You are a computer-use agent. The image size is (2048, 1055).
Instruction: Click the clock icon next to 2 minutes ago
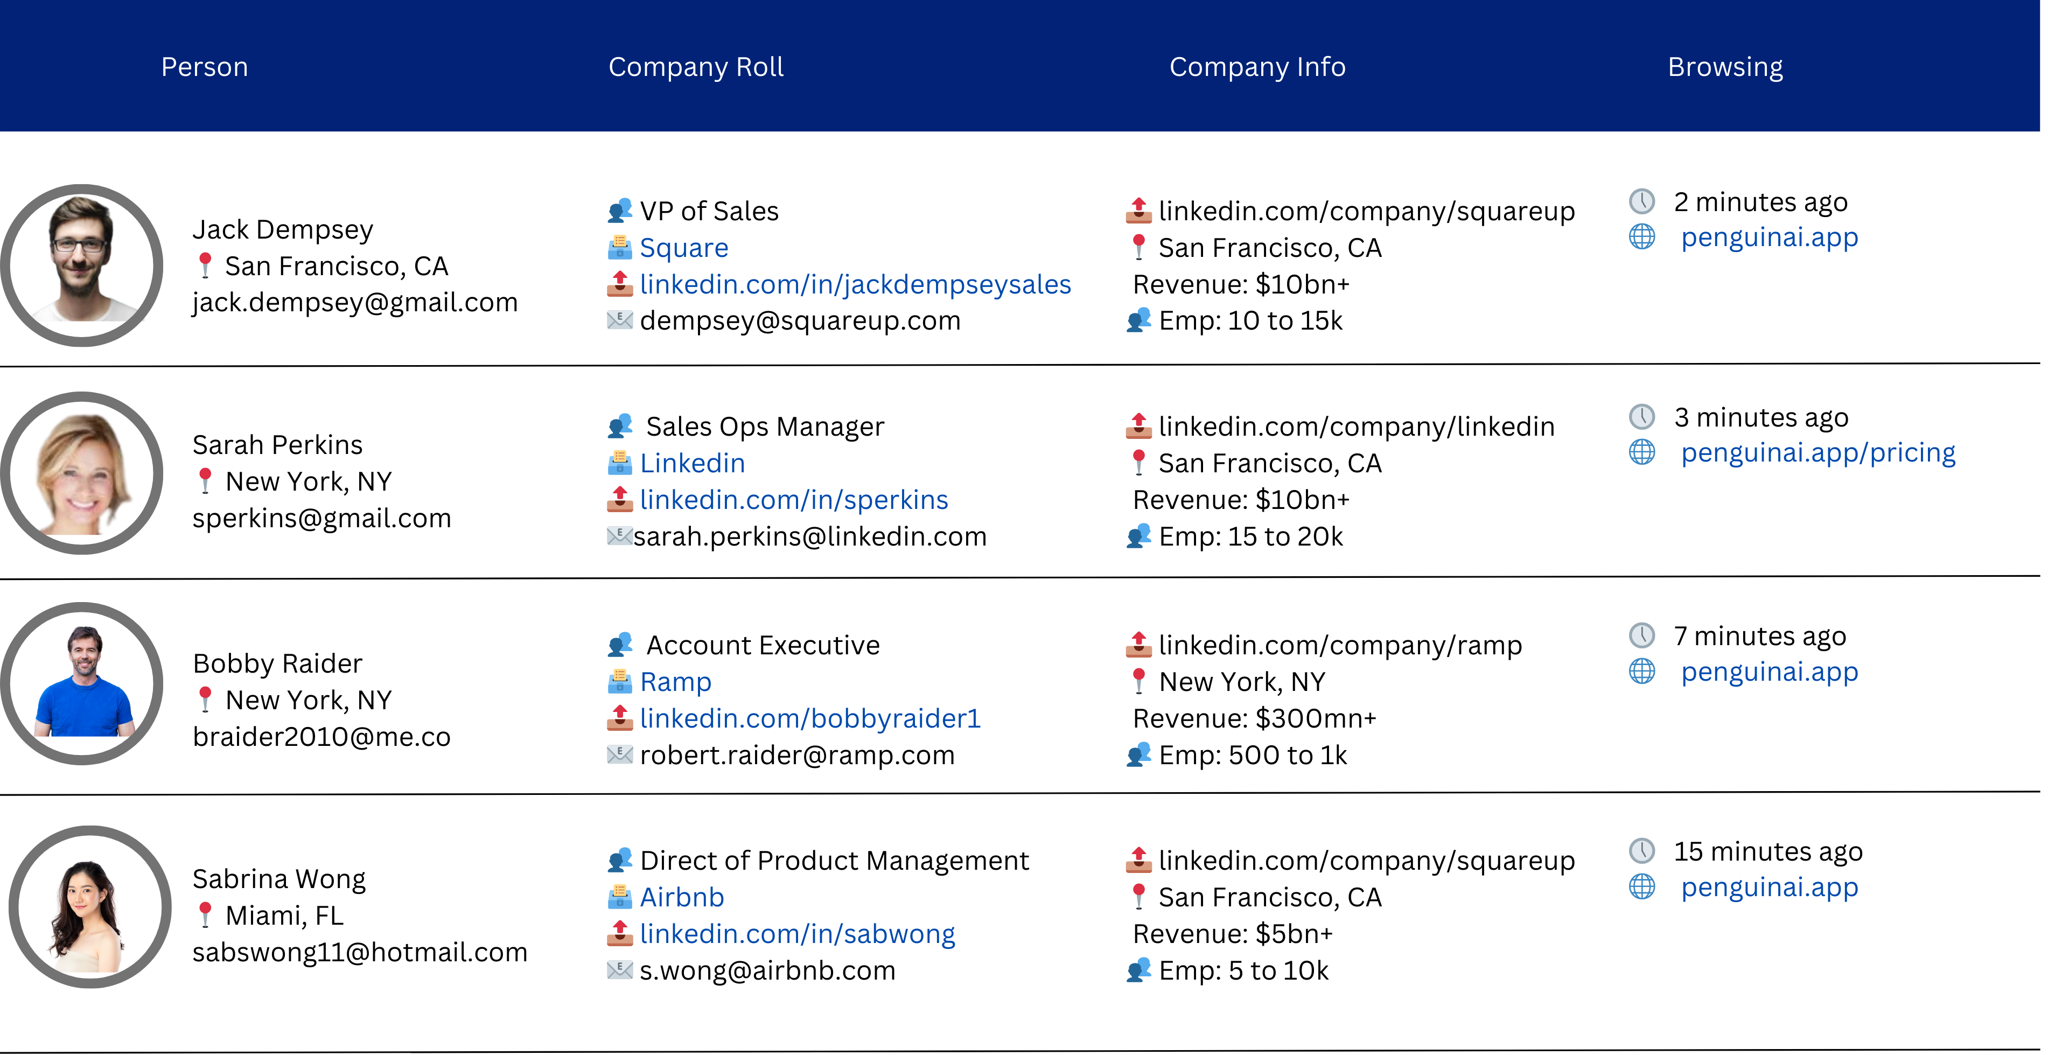1642,202
